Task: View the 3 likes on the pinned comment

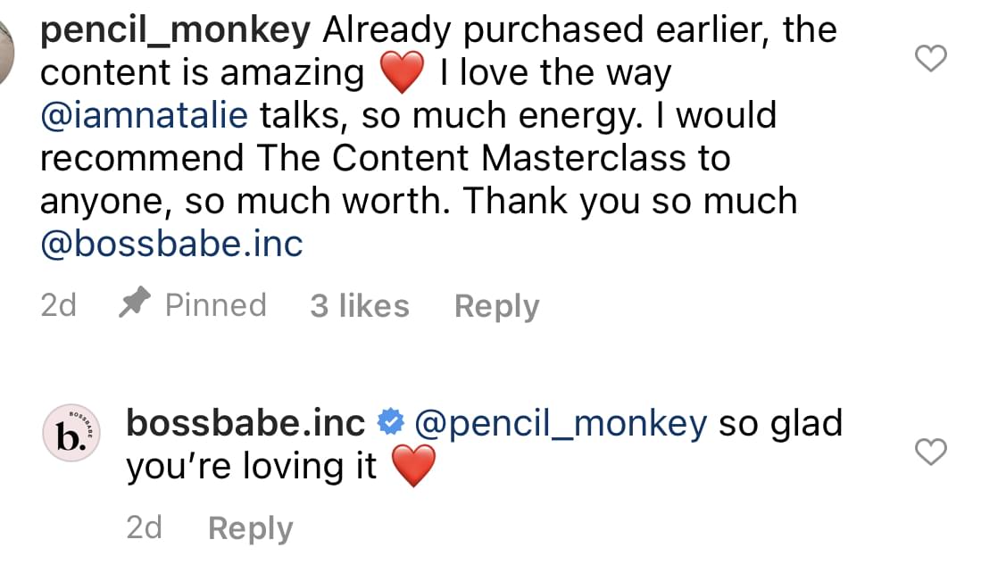Action: [359, 306]
